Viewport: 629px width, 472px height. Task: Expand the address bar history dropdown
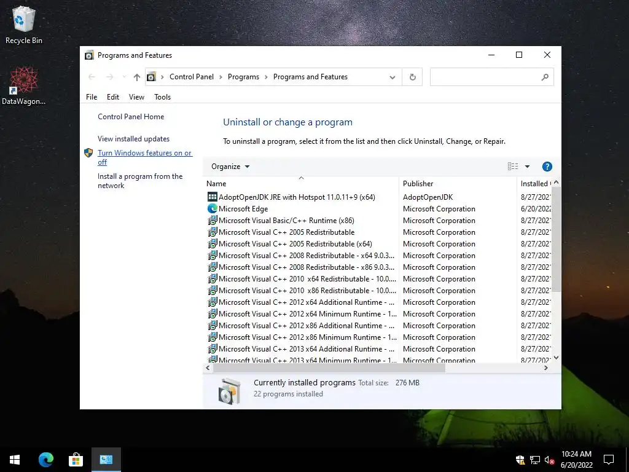tap(393, 77)
